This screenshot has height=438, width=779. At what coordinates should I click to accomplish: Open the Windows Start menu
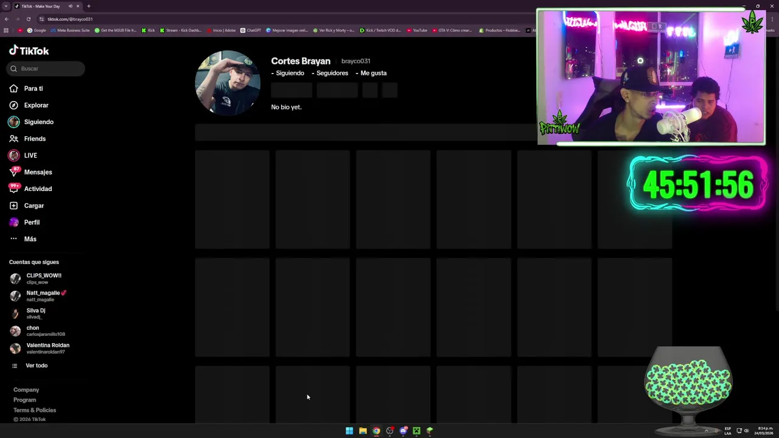349,431
